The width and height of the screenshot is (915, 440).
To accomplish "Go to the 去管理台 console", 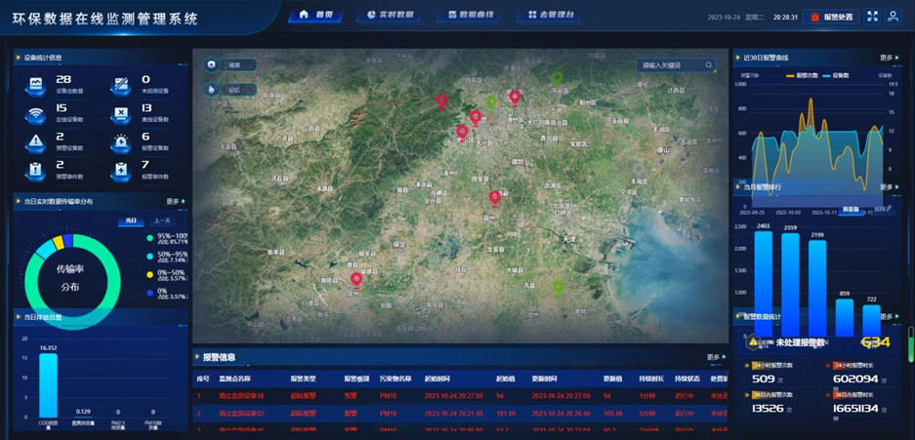I will coord(551,16).
